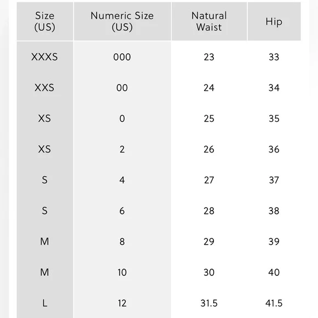Select numeric size 00 cell
Screen dimensions: 318x318
coord(122,88)
